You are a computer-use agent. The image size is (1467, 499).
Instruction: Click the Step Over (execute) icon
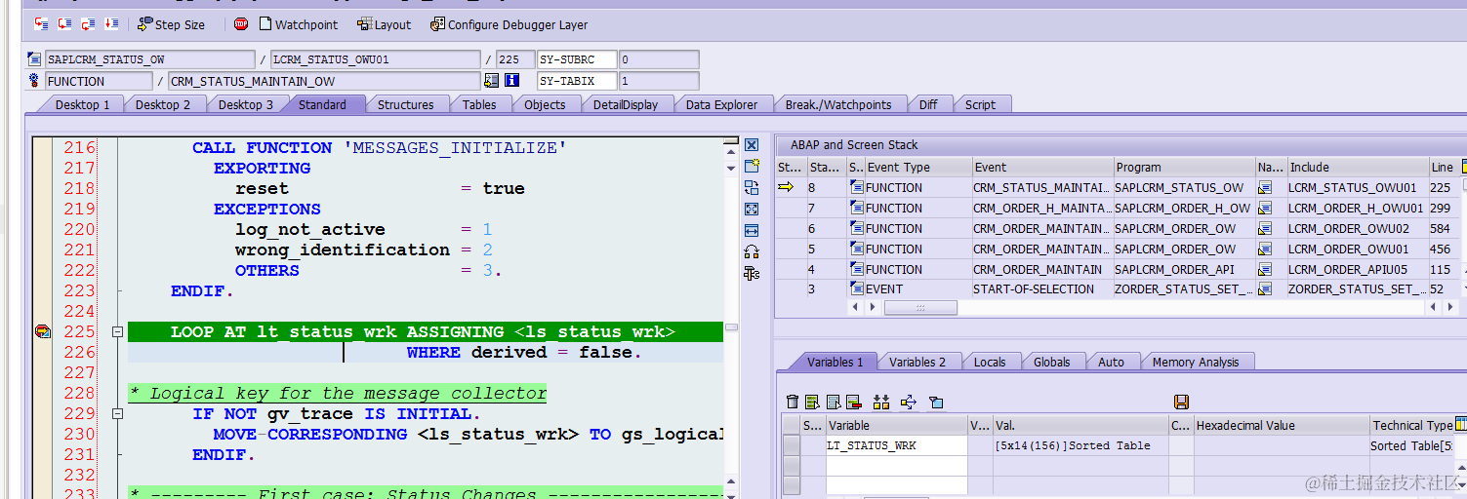pos(64,23)
